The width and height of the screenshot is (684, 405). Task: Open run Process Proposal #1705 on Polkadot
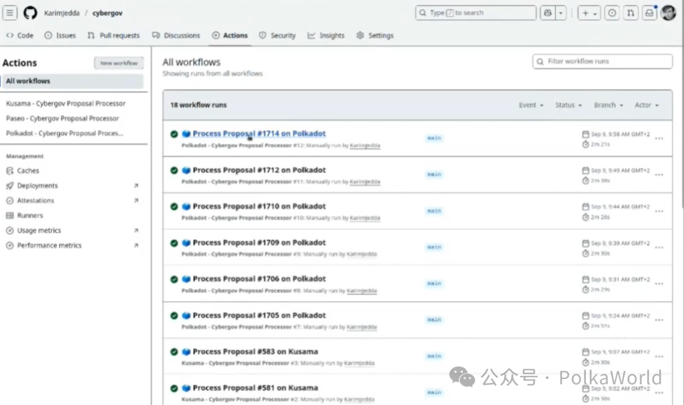point(259,316)
